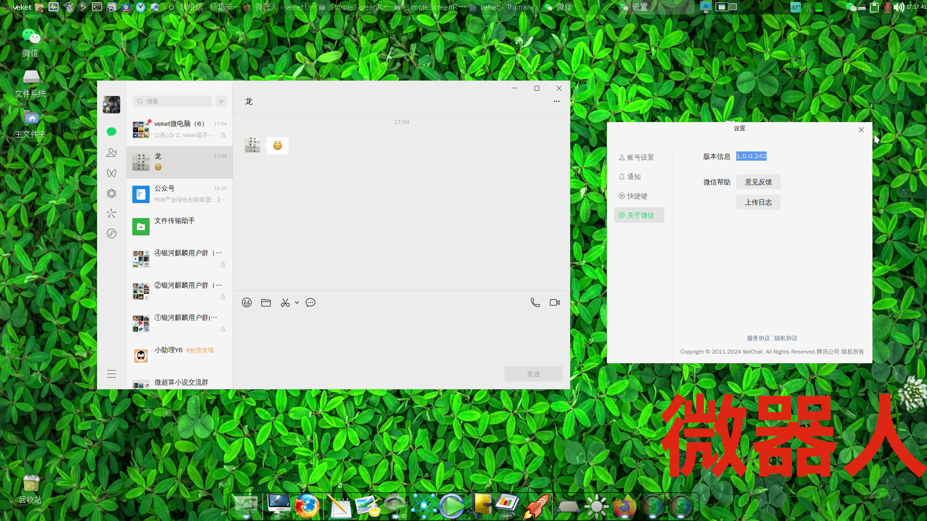Click the 发送 send button
This screenshot has width=927, height=521.
tap(534, 374)
